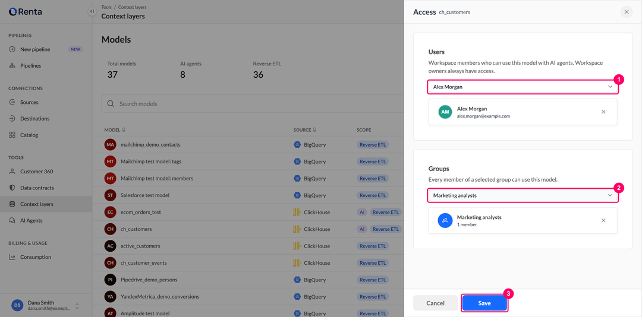642x317 pixels.
Task: Open the Users dropdown showing Alex Morgan
Action: click(523, 87)
